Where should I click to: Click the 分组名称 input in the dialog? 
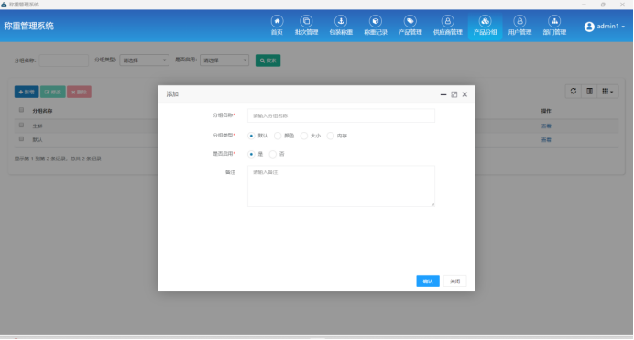click(341, 115)
